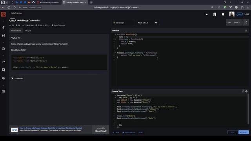251x141 pixels.
Task: Open Sample Tests help icon
Action: 246,91
